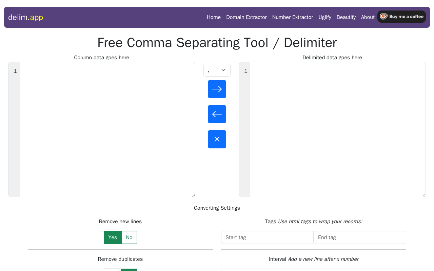Viewport: 434px width, 271px height.
Task: Navigate to Number Extractor
Action: (293, 17)
